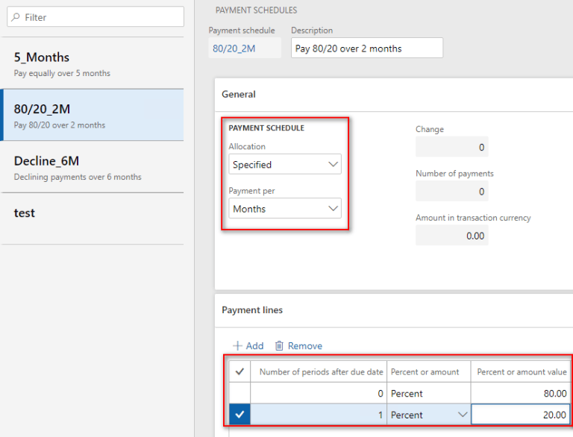Image resolution: width=573 pixels, height=437 pixels.
Task: Click 'Declining payments over 6 months' description
Action: pos(78,177)
